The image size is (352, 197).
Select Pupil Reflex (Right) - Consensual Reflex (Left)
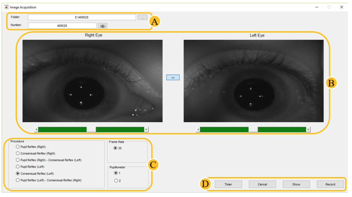pos(18,160)
